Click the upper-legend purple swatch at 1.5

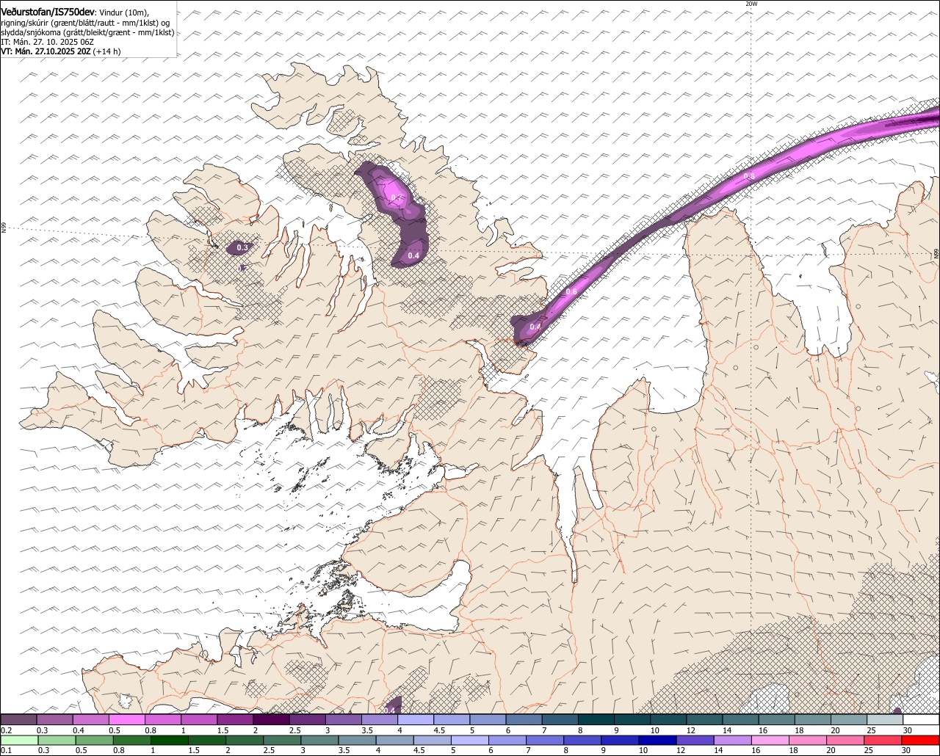(235, 719)
